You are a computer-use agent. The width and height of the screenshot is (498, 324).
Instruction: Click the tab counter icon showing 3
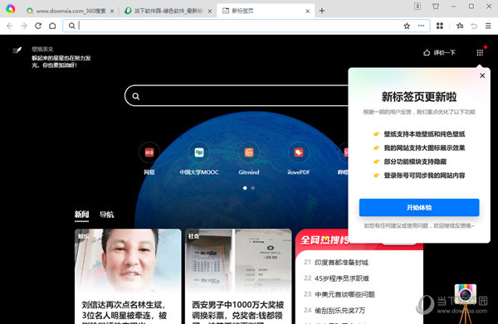[417, 6]
